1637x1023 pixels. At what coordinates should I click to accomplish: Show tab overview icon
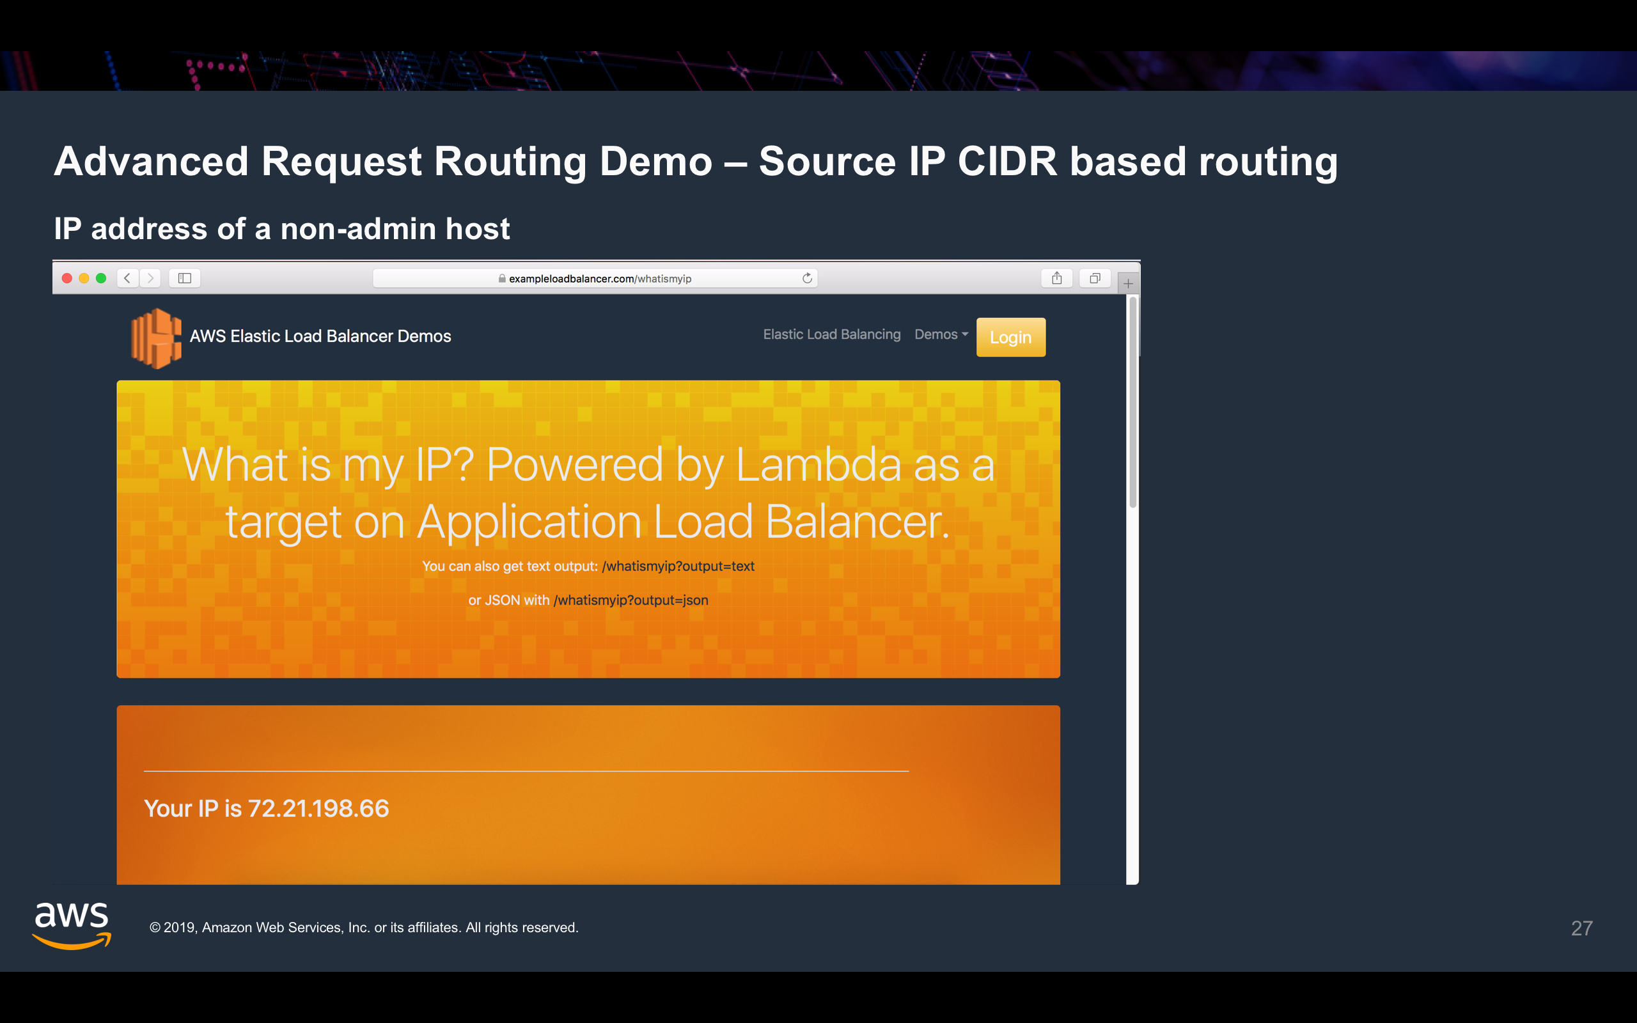[1095, 278]
